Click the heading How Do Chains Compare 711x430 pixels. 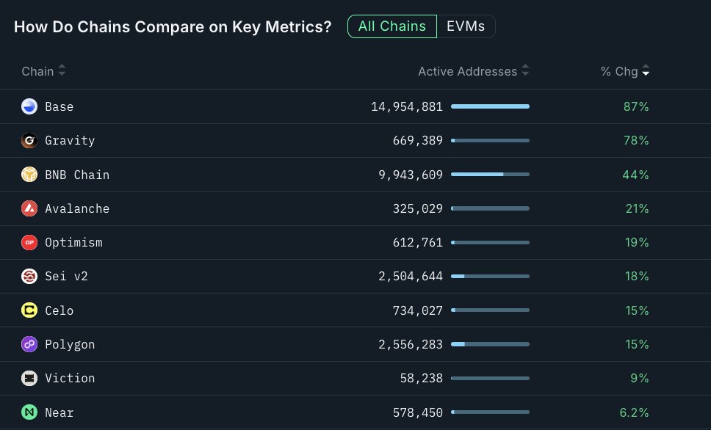pos(173,26)
